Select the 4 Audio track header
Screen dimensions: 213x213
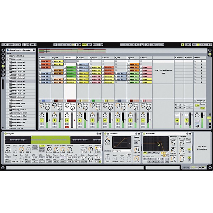click(83, 58)
